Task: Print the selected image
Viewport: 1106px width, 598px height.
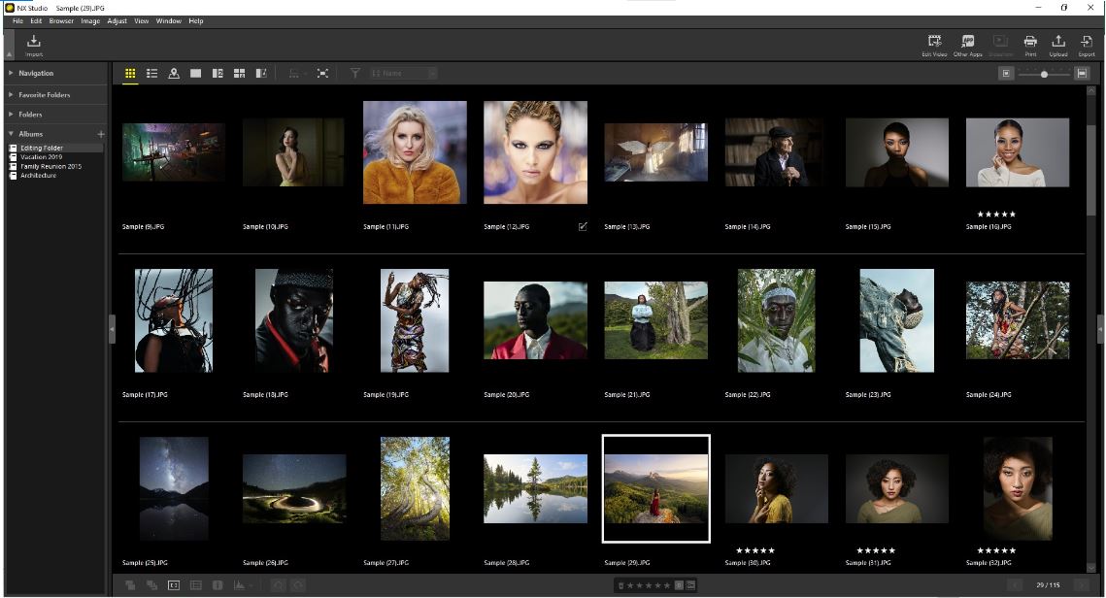Action: coord(1030,45)
